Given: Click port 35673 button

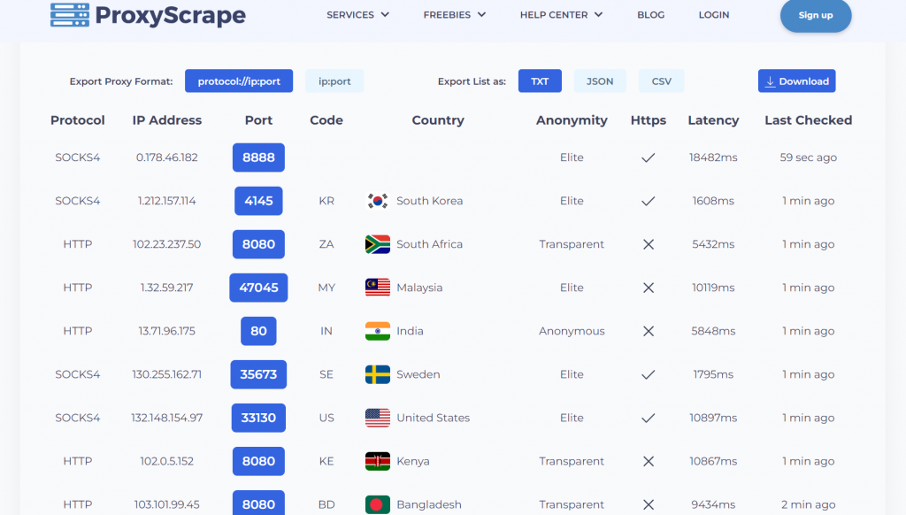Looking at the screenshot, I should (258, 374).
